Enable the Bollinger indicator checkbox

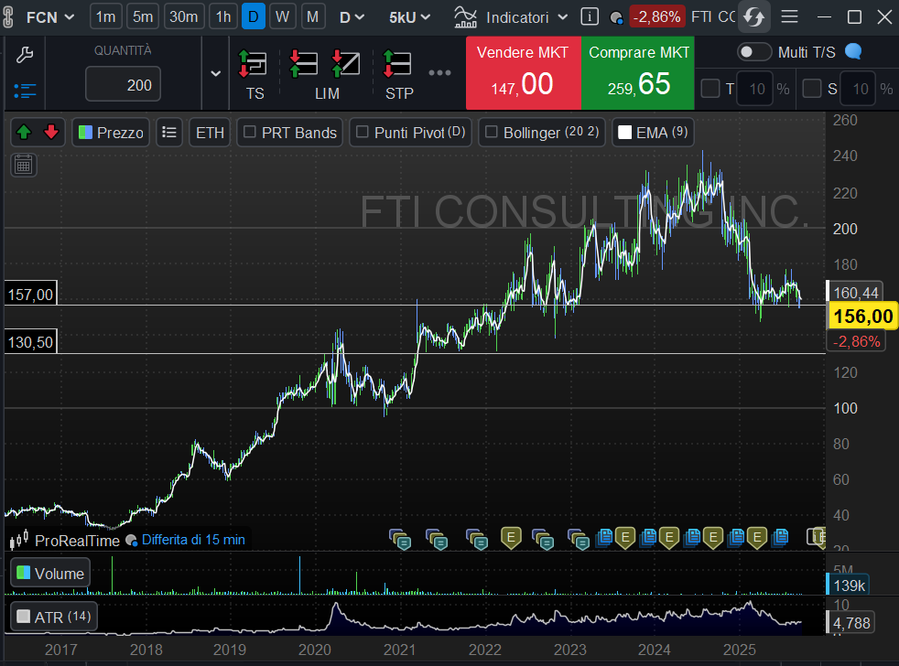[x=490, y=133]
